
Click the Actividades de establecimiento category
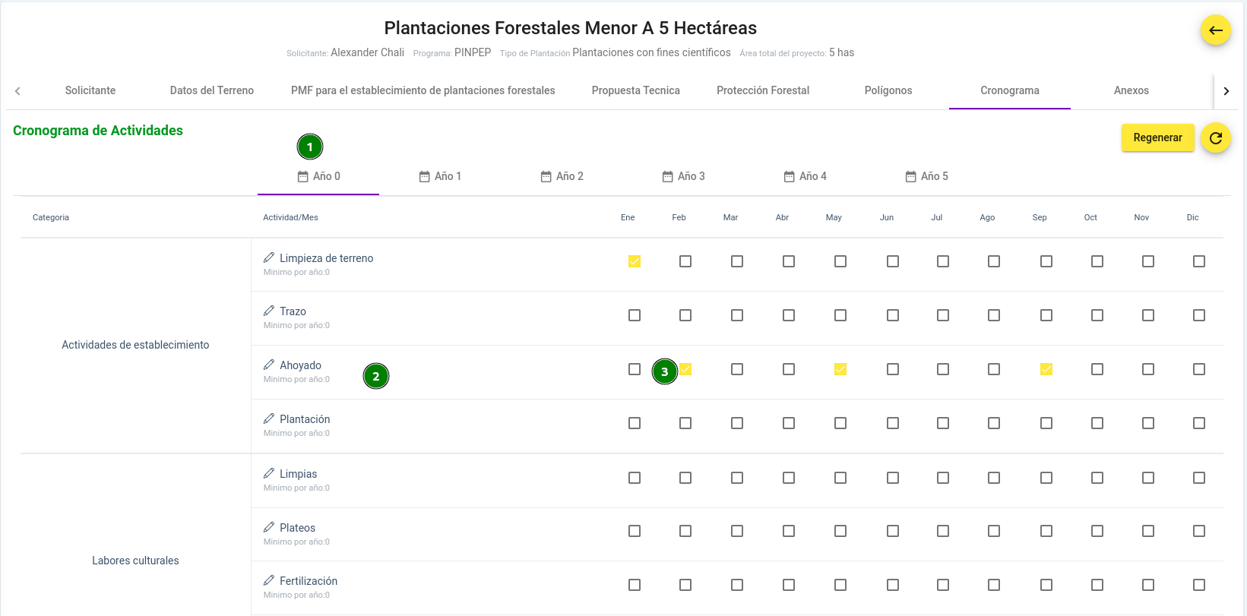135,345
